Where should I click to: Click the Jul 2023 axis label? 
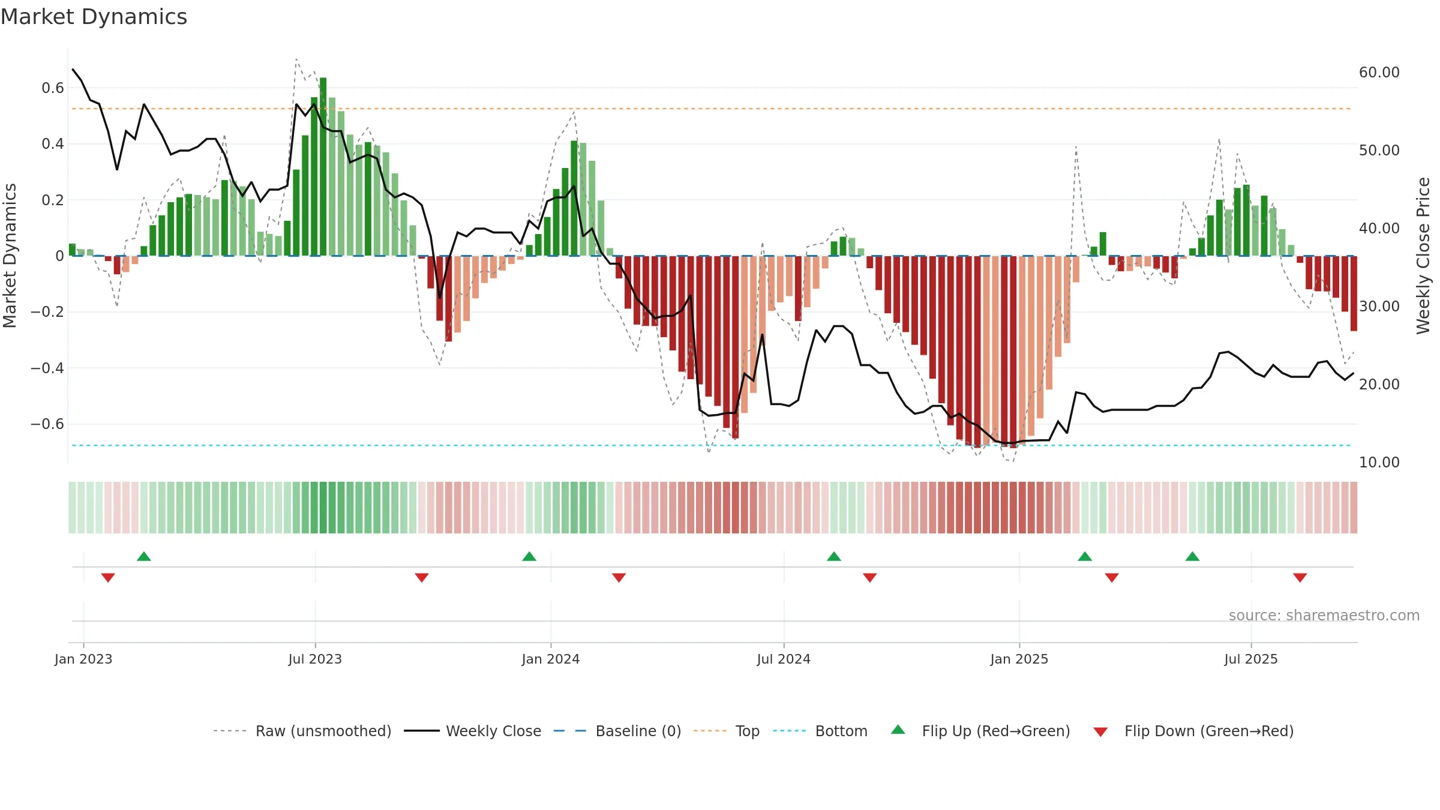[315, 659]
